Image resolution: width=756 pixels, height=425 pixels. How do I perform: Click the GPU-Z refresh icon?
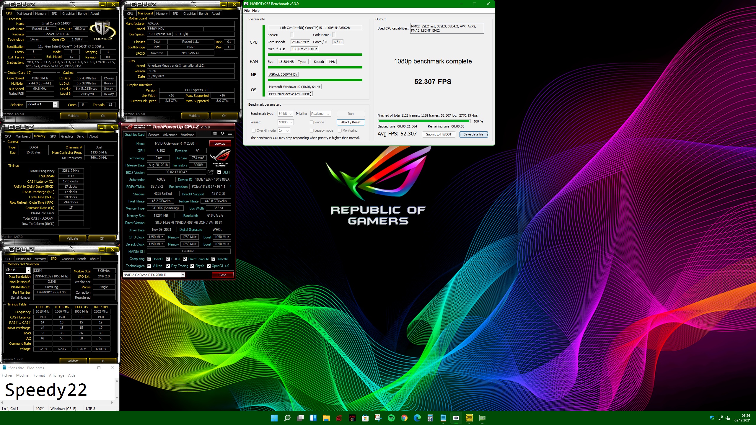222,133
